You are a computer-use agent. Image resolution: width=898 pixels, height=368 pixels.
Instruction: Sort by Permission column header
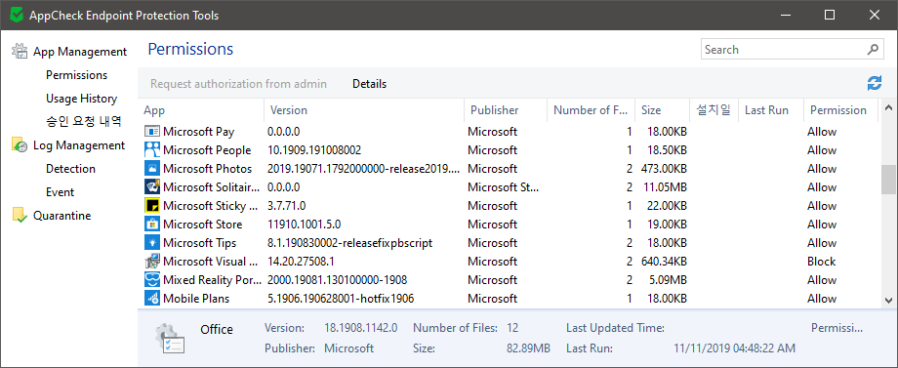pos(838,110)
